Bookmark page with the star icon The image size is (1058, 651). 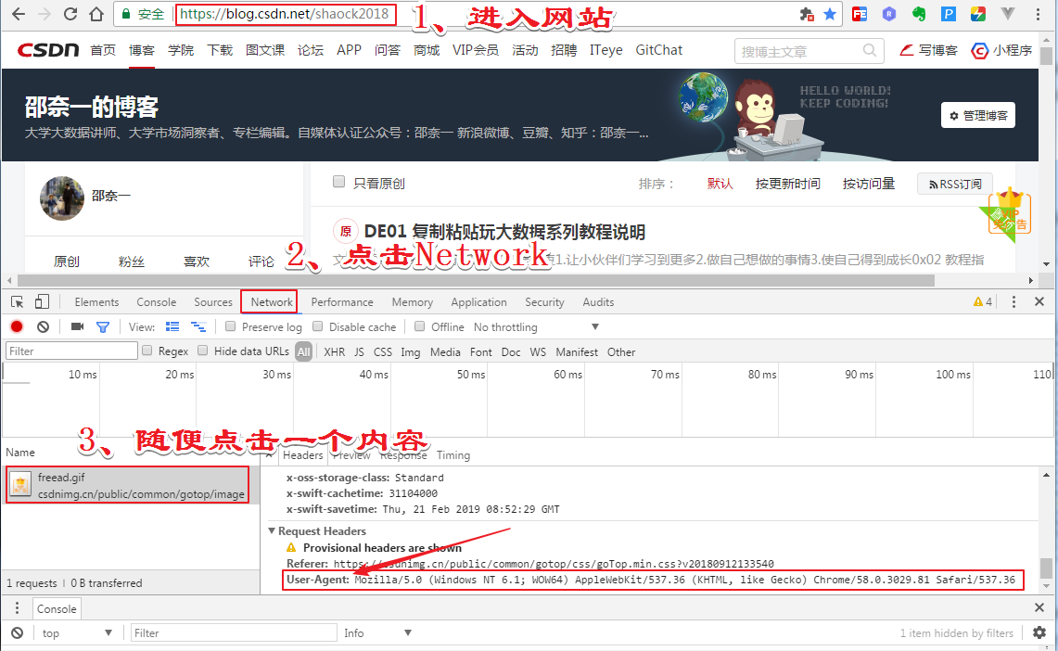(830, 14)
